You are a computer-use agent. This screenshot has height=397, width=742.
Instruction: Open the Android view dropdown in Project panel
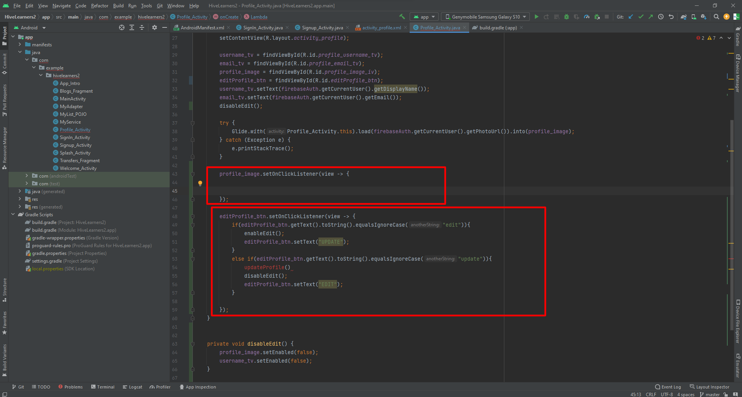click(x=30, y=27)
